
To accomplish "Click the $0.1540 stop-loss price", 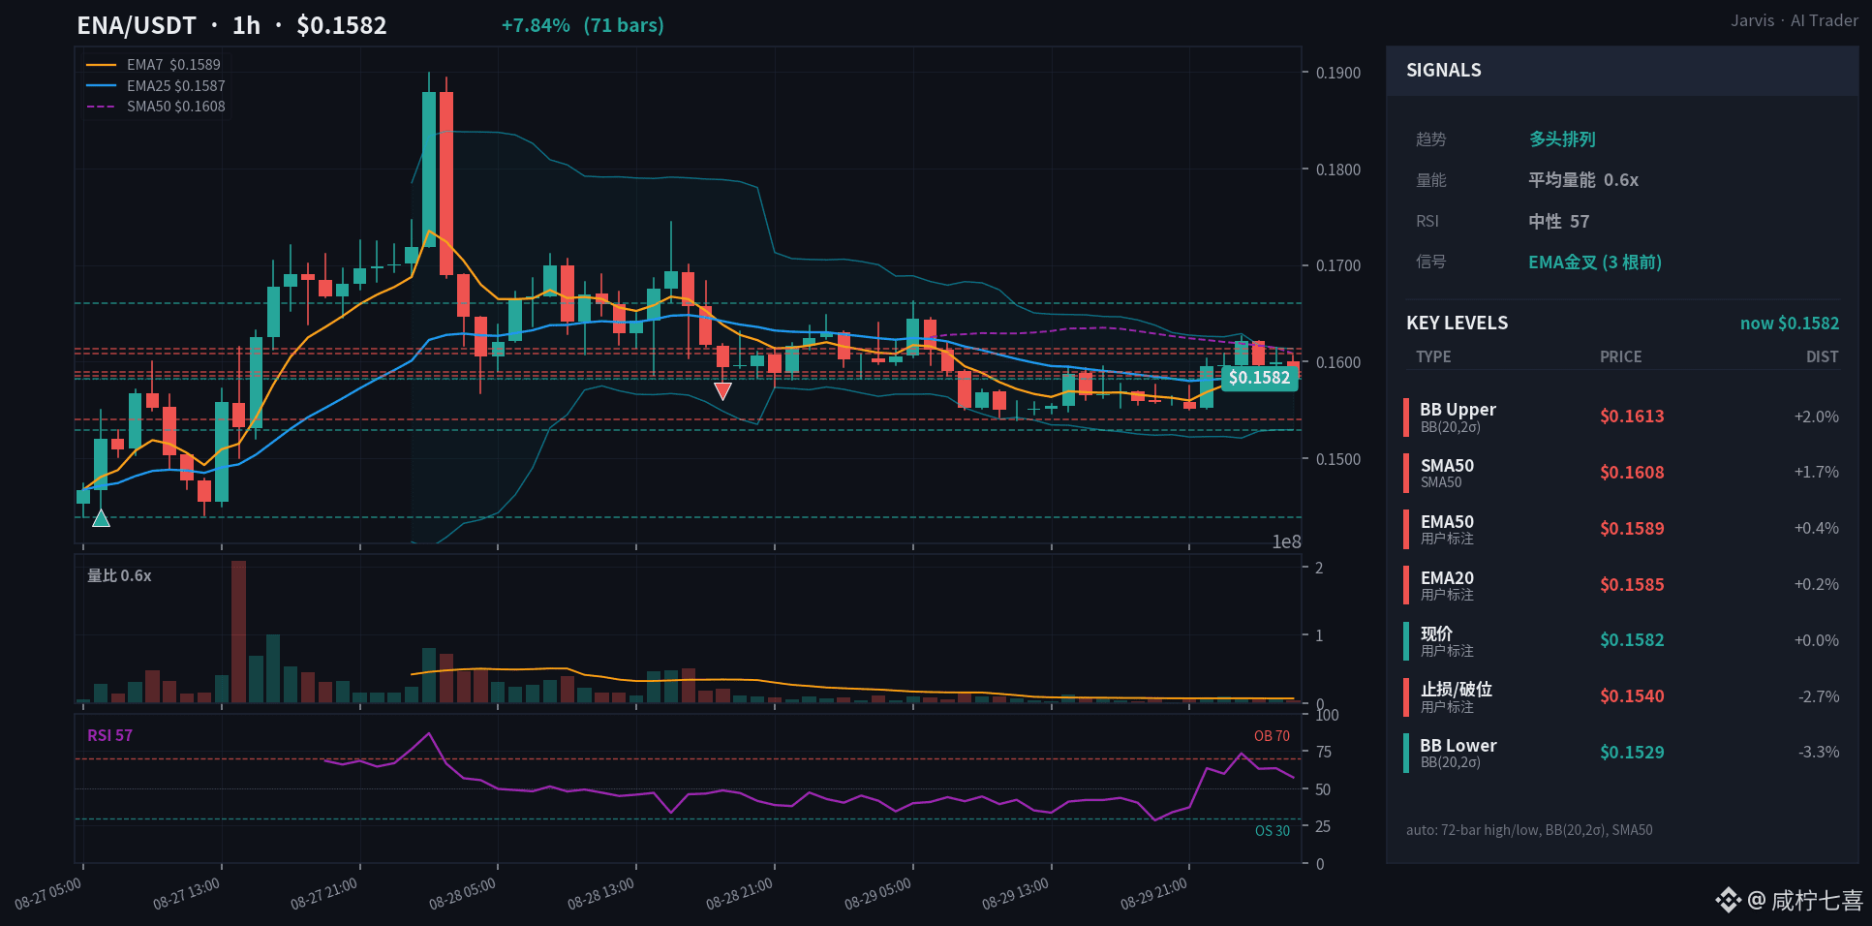I will [x=1632, y=696].
